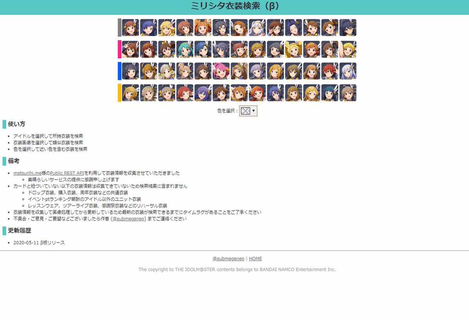Pick Momoko Suou's wavy light-brown-haired portrait
The image size is (469, 320).
[x=311, y=71]
